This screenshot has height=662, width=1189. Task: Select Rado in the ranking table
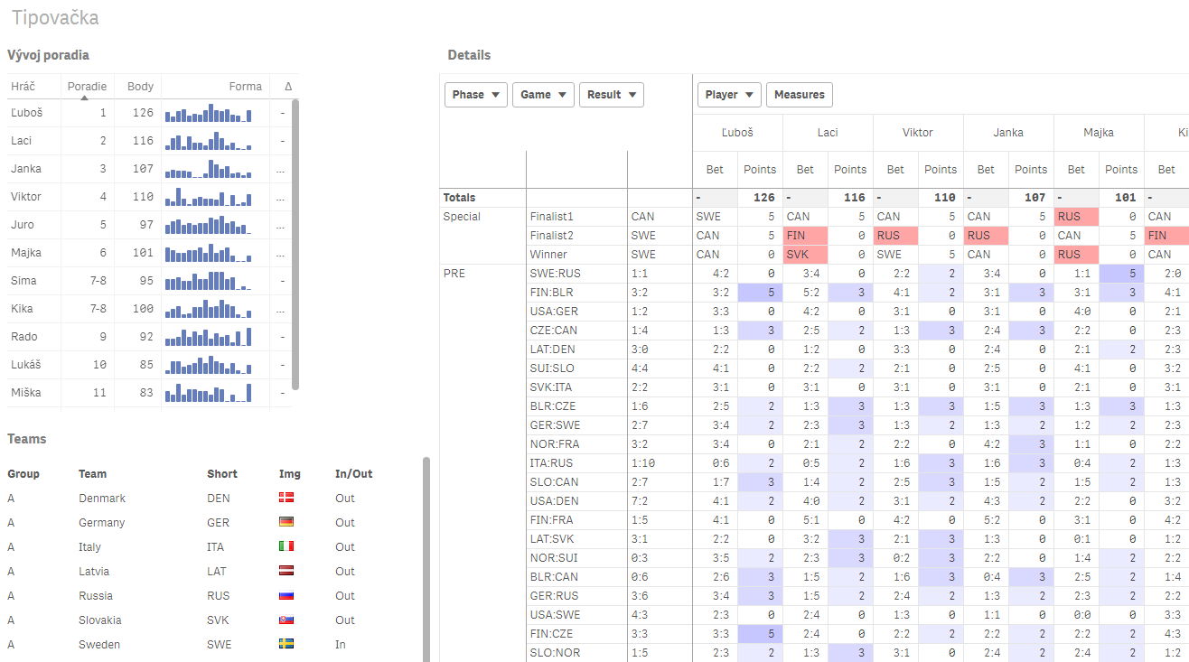23,337
